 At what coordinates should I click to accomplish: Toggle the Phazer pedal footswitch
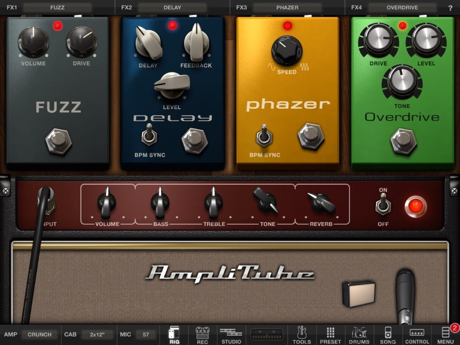(x=311, y=136)
